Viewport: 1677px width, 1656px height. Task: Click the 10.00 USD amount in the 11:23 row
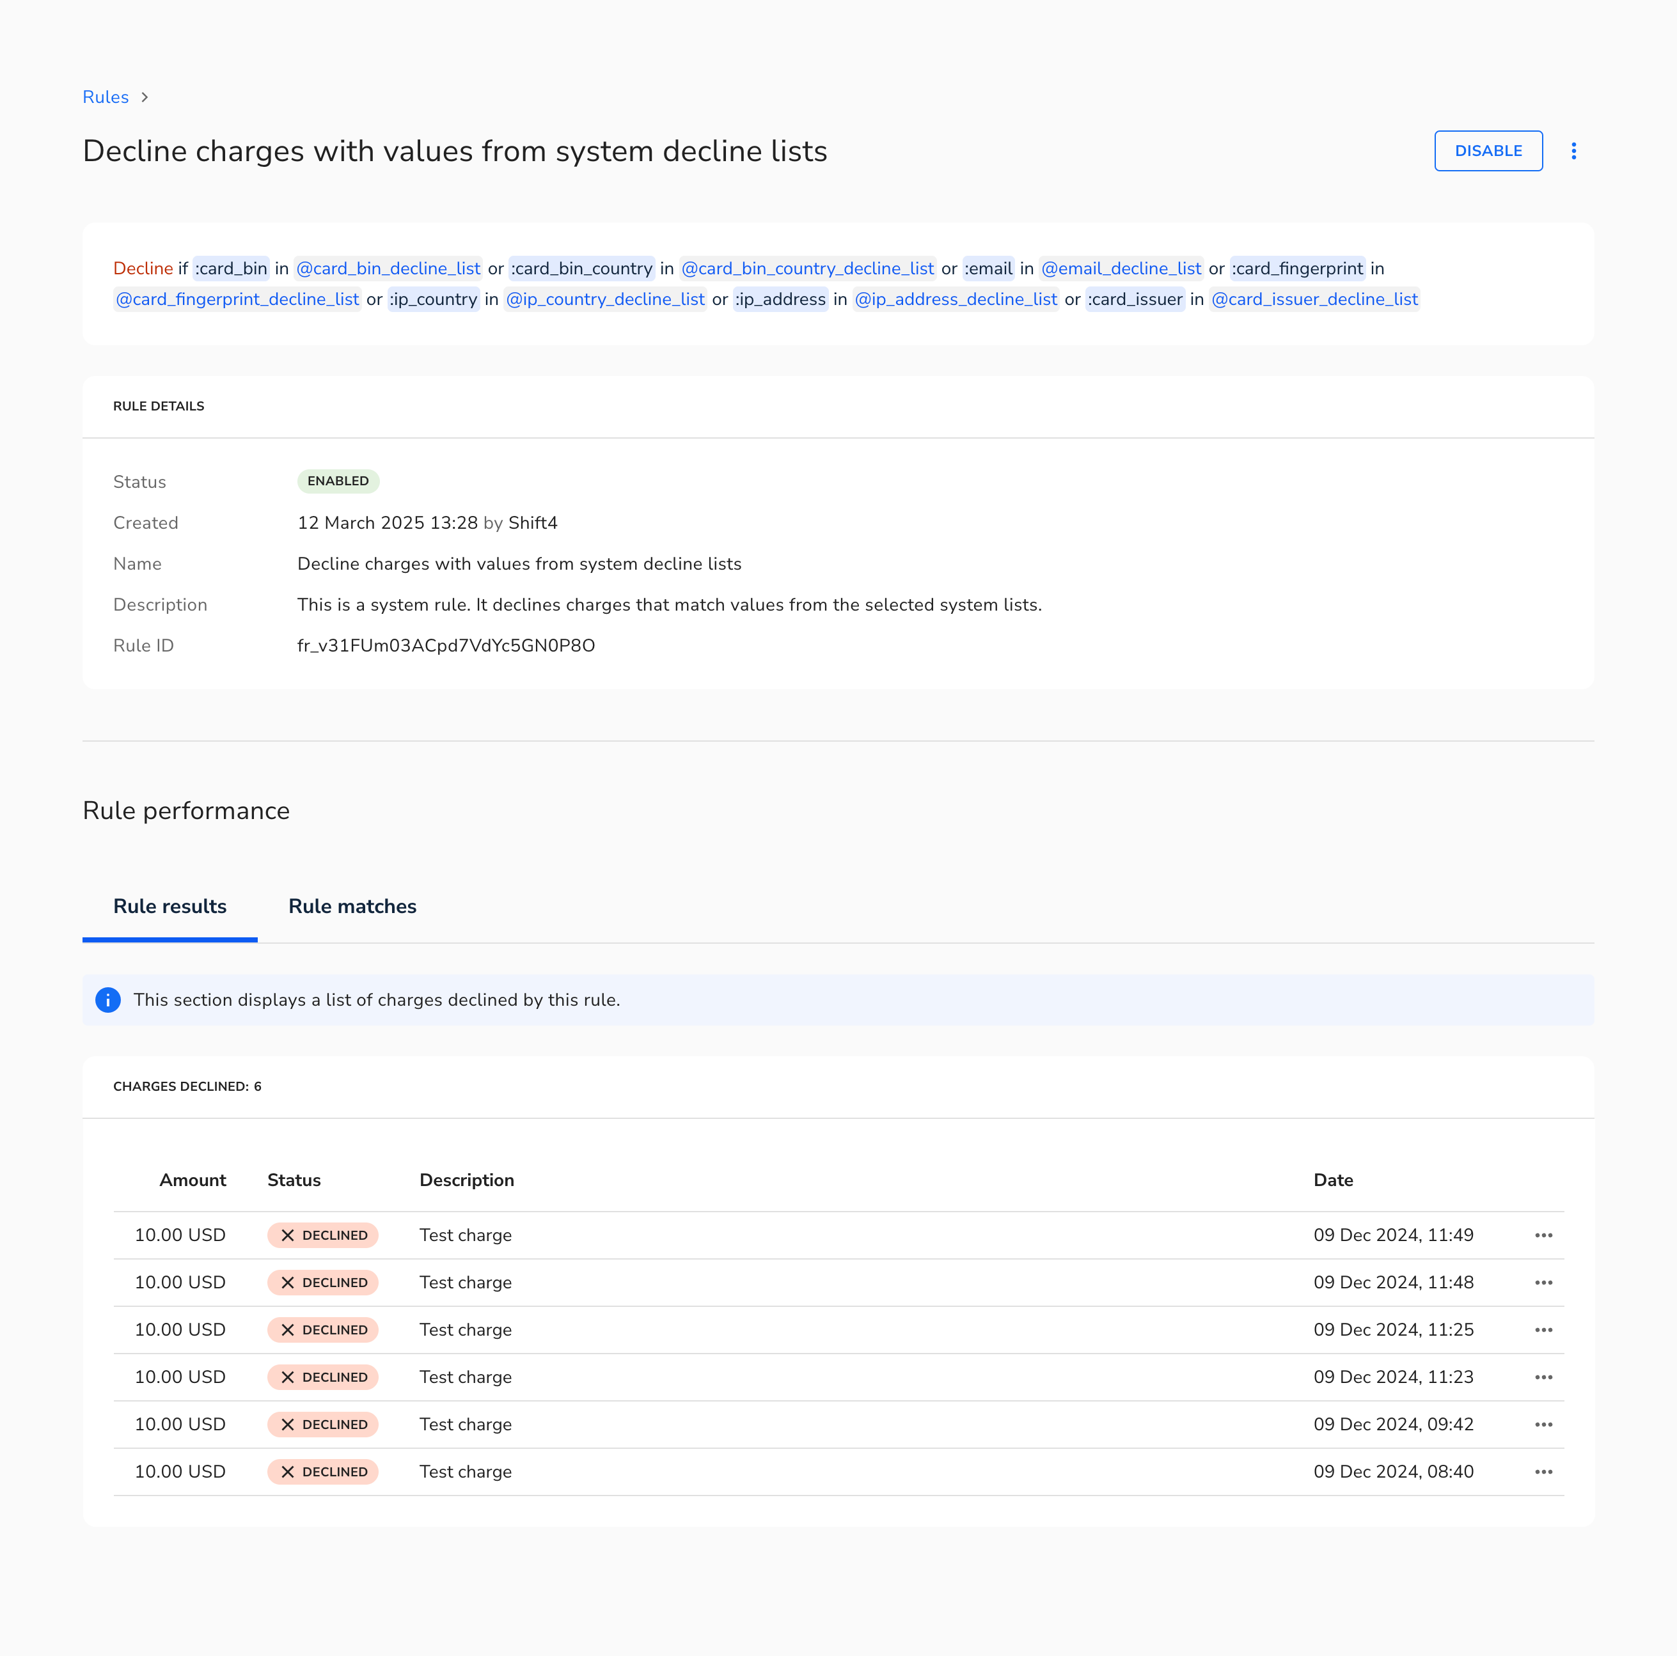(x=180, y=1377)
